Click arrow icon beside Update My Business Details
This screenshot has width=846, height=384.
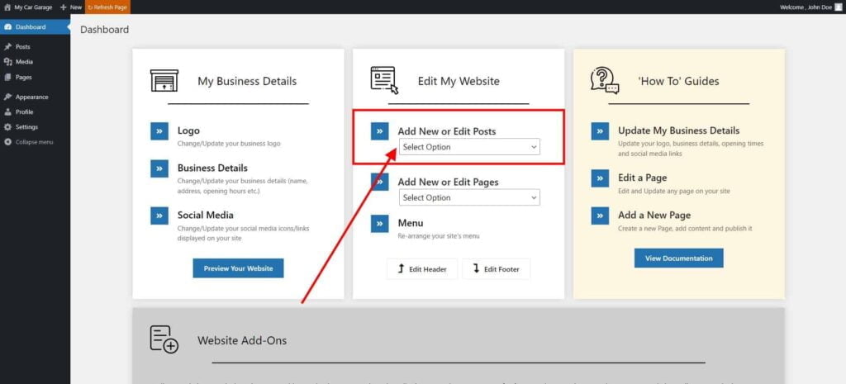pyautogui.click(x=600, y=131)
